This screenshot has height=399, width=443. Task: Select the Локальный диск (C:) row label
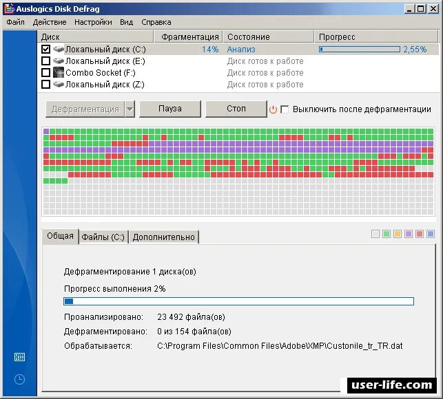pyautogui.click(x=105, y=50)
